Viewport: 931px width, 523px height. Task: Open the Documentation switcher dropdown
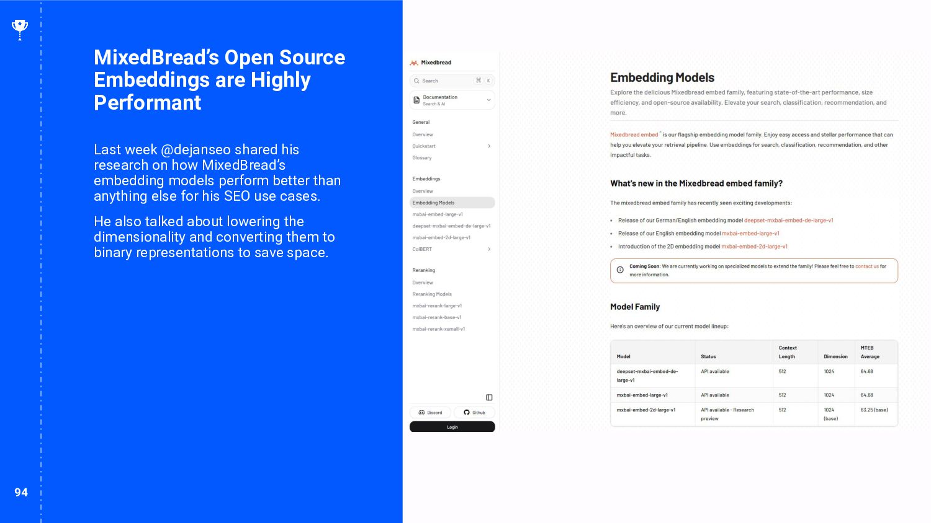click(452, 100)
